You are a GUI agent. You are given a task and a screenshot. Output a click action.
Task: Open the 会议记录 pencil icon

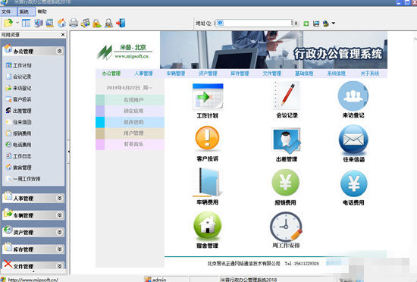click(x=287, y=96)
